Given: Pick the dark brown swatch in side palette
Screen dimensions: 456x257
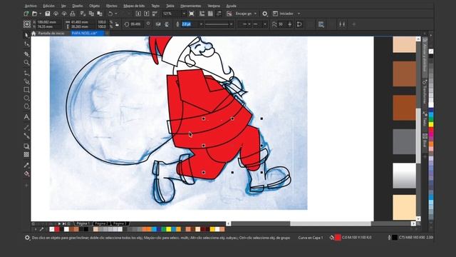Looking at the screenshot, I should (x=404, y=108).
